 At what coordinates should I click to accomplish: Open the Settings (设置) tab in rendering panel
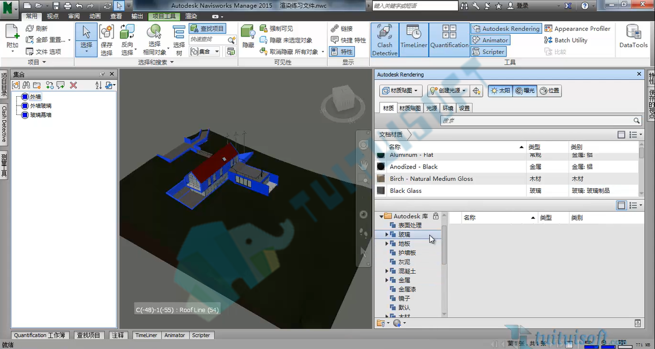(x=464, y=108)
